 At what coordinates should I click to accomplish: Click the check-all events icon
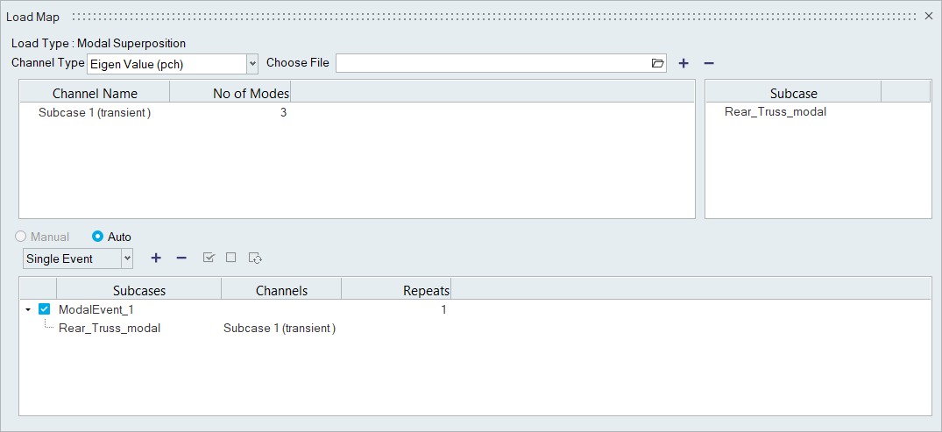(x=209, y=258)
